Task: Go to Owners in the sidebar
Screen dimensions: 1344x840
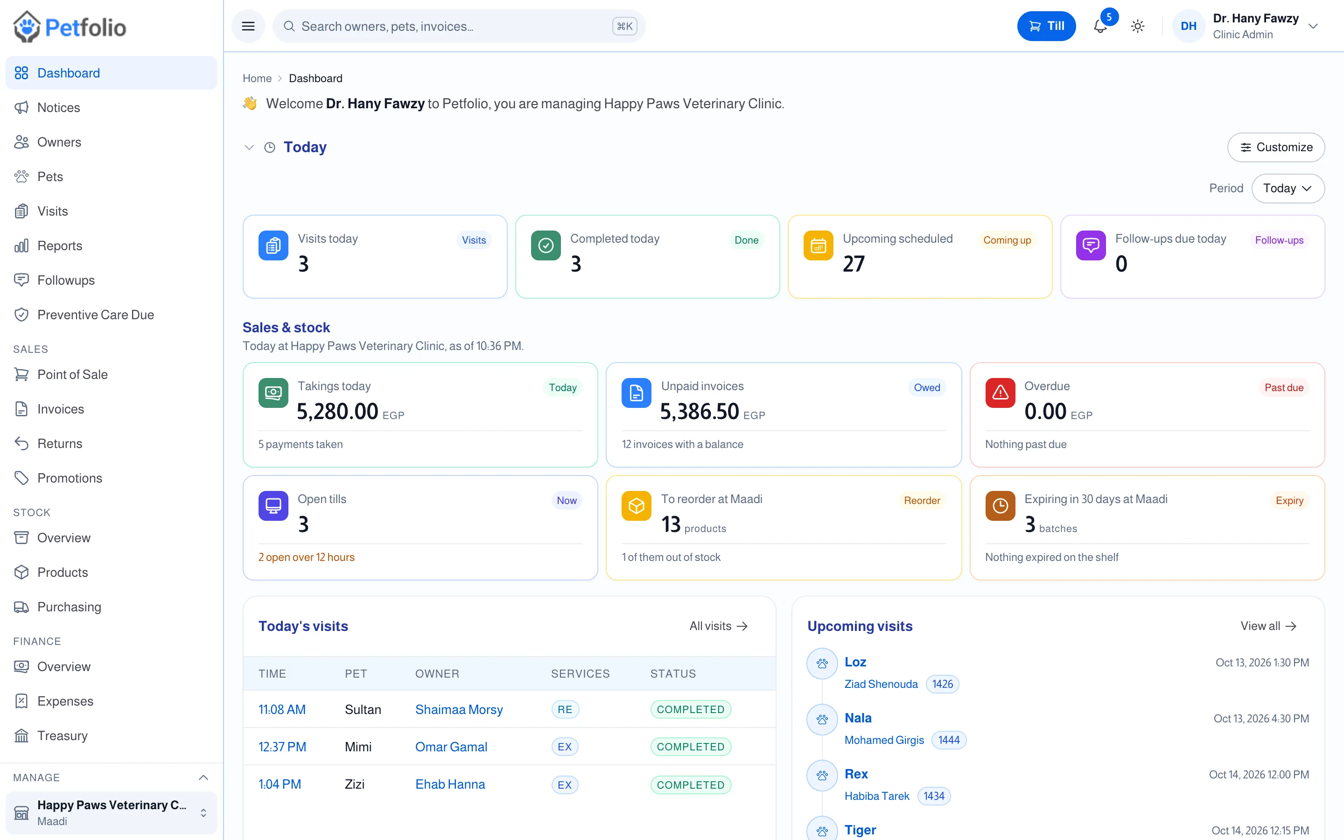Action: pyautogui.click(x=111, y=142)
